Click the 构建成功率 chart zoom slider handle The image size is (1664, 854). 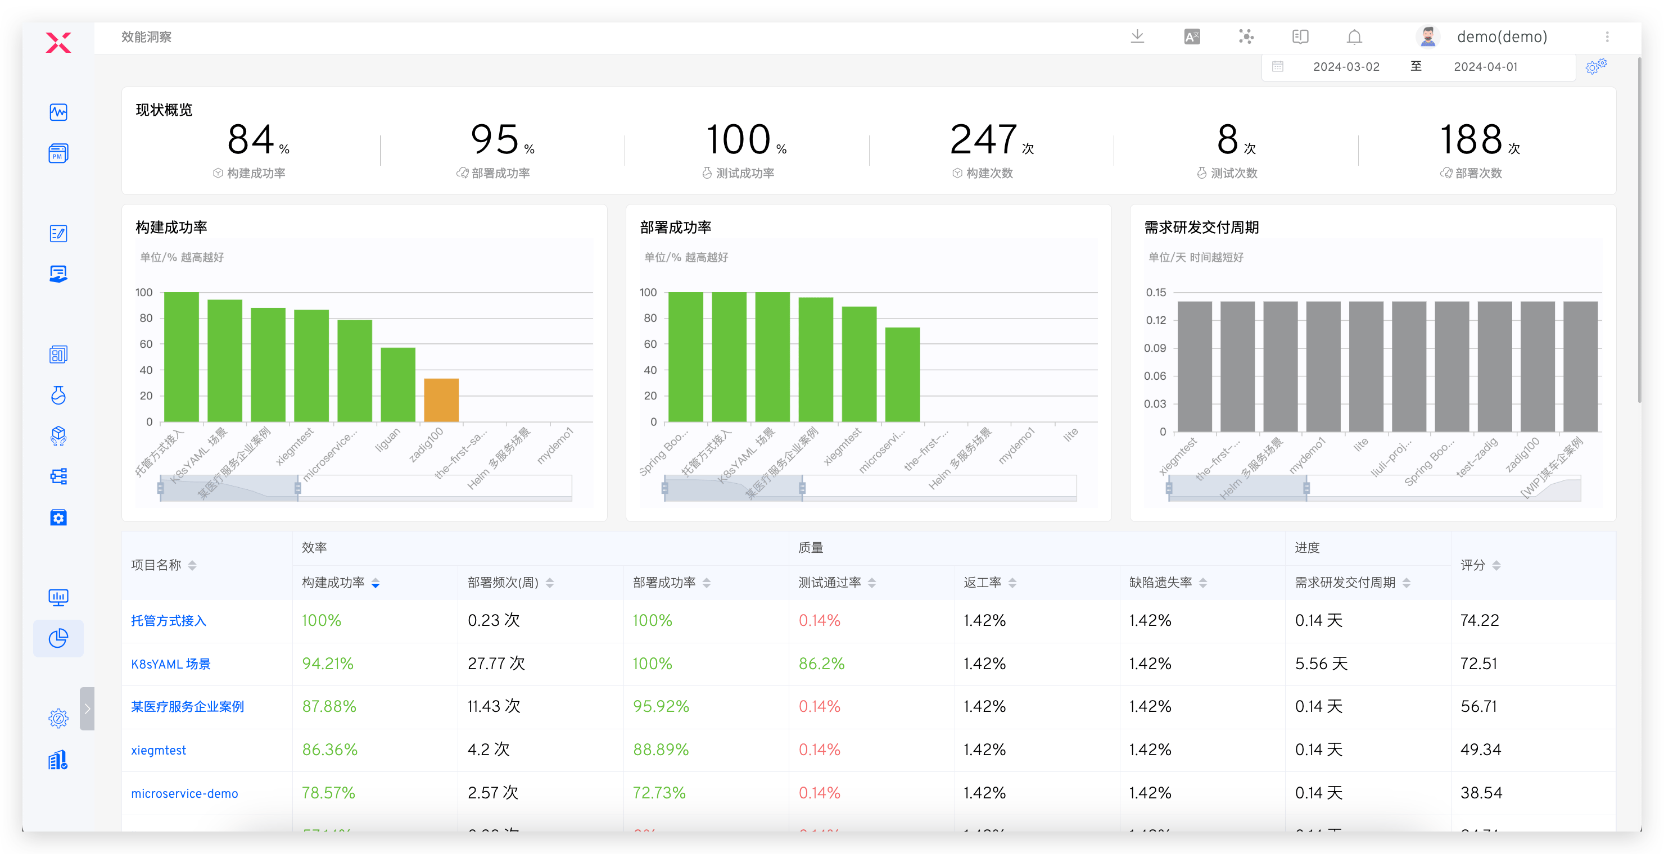298,488
